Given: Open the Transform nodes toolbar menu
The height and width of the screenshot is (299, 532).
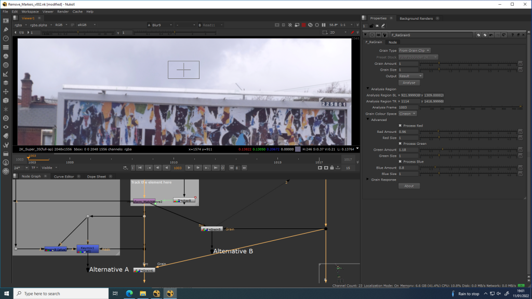Looking at the screenshot, I should 5,91.
